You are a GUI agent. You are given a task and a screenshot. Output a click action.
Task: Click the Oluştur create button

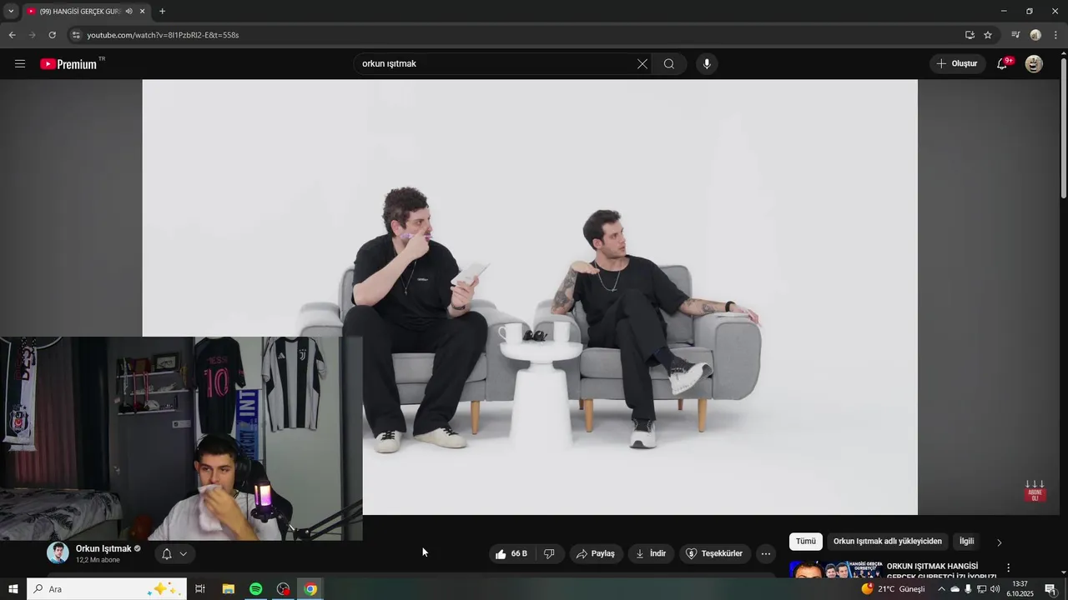[957, 64]
